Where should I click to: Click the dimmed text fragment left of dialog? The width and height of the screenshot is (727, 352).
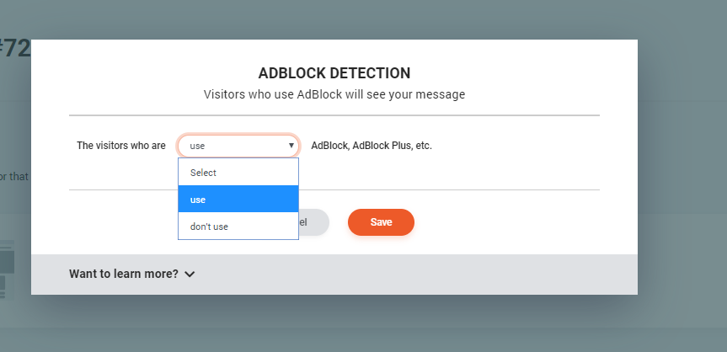(x=14, y=176)
